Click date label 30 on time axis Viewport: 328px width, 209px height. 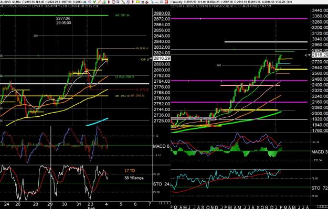(64, 204)
